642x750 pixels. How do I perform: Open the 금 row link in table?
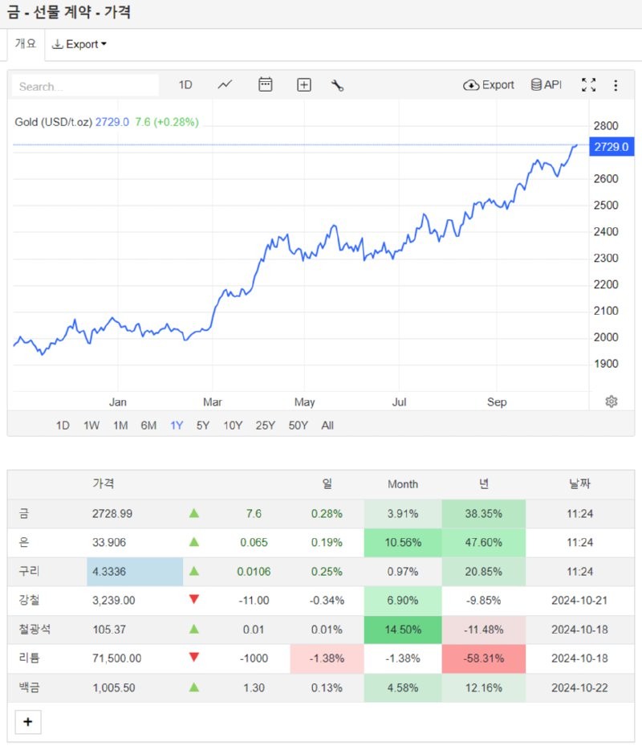[23, 514]
